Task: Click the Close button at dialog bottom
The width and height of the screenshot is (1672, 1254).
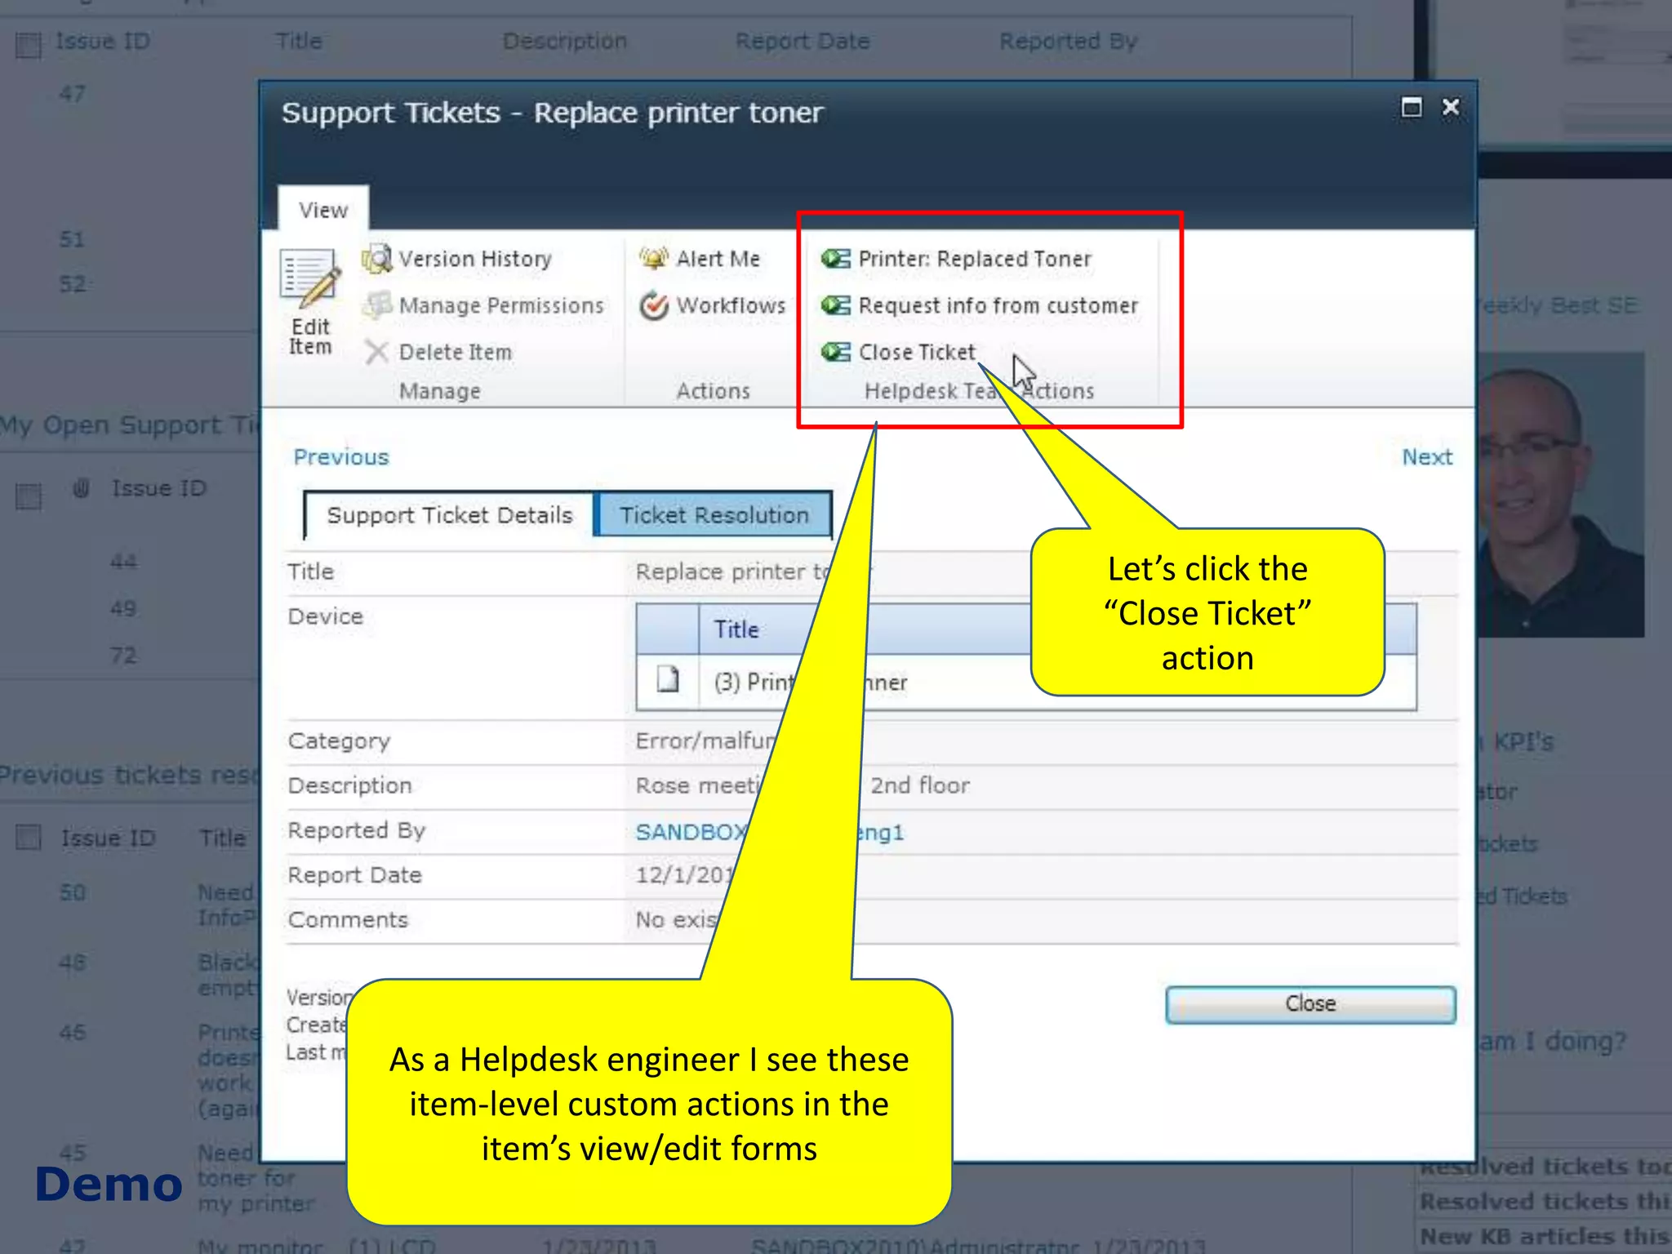Action: pos(1310,1004)
